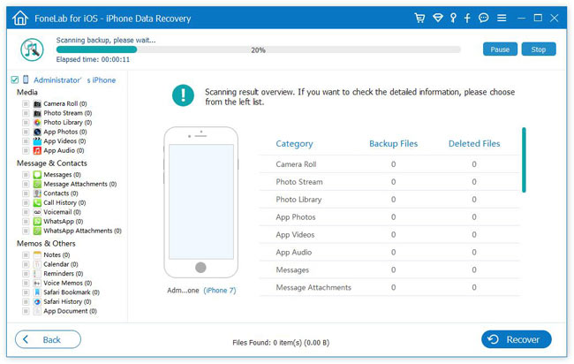Click the results table vertical scrollbar
Viewport: 574px width, 364px height.
point(524,160)
